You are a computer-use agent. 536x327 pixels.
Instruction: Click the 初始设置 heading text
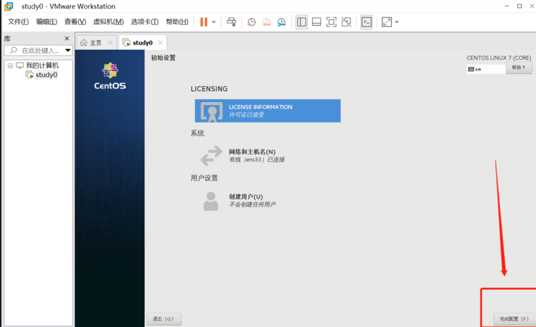click(163, 58)
